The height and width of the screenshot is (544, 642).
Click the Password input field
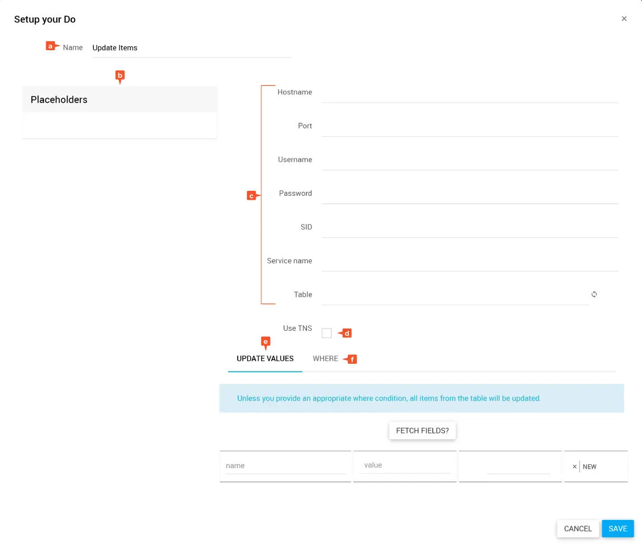tap(469, 194)
